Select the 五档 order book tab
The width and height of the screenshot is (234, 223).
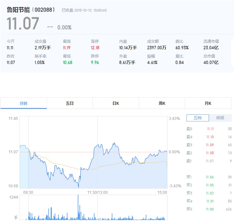197,118
